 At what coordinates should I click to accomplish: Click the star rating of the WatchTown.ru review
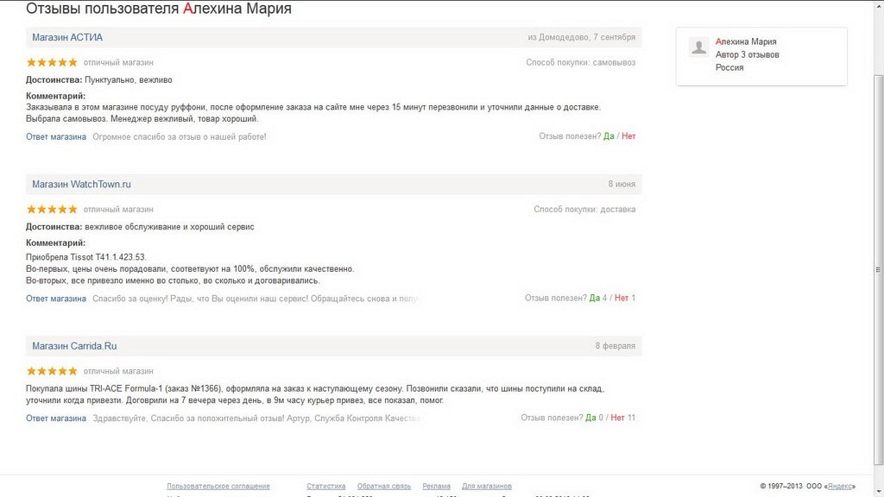[52, 209]
